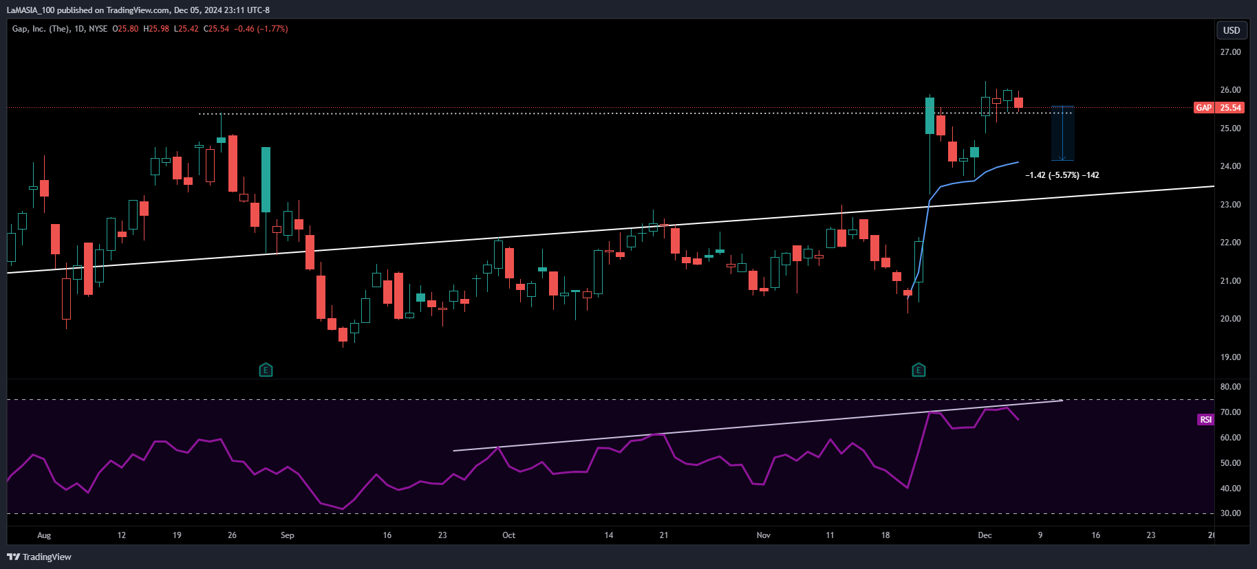
Task: Click the 27.00 price axis label
Action: [1230, 52]
